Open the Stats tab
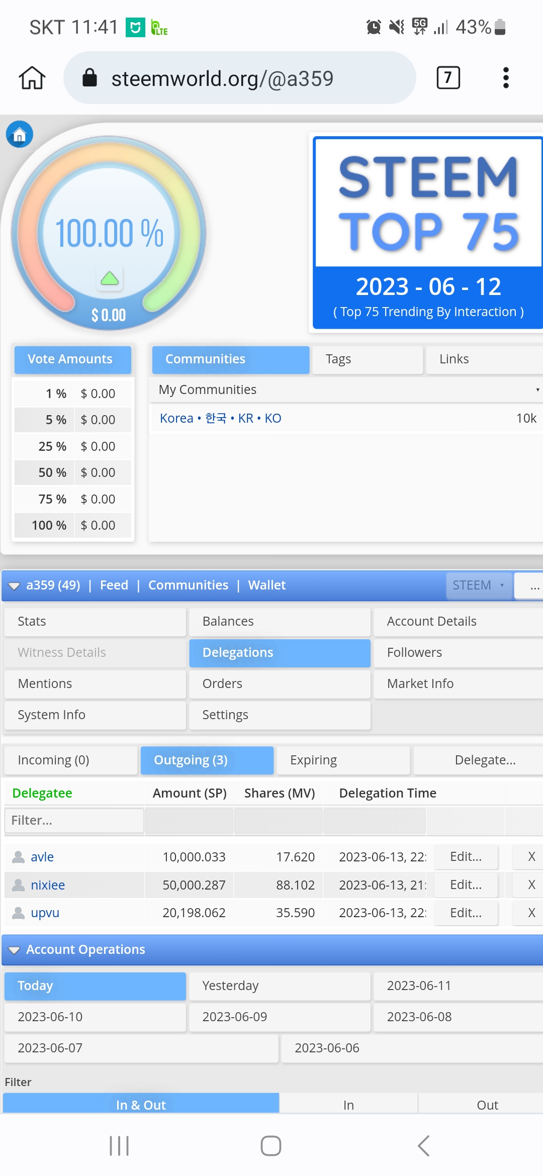 95,622
